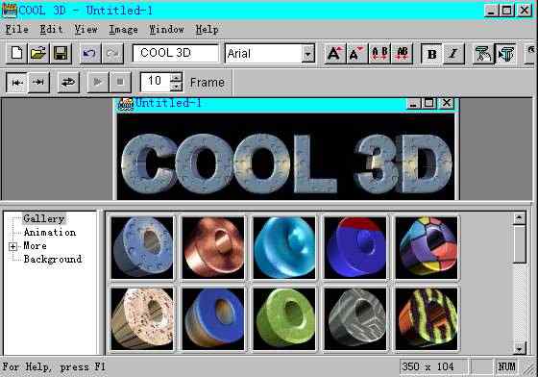Open the Arial font dropdown

(308, 54)
